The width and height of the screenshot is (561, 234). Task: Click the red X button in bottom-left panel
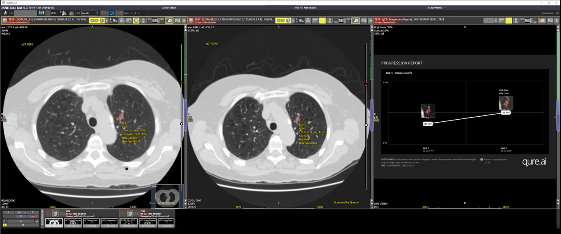click(33, 216)
